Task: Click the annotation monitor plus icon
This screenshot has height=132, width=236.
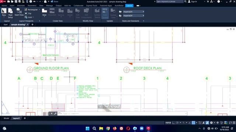Action: (x=218, y=123)
